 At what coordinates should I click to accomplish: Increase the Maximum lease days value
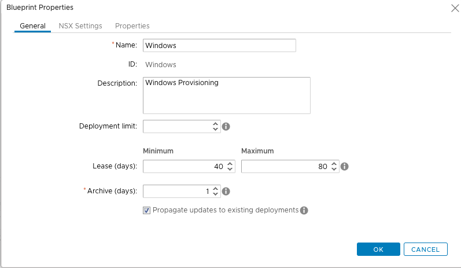click(x=334, y=164)
